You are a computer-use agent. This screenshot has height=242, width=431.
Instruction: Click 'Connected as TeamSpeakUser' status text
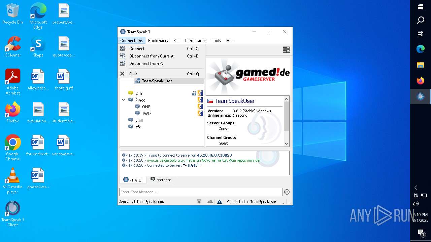tap(252, 202)
